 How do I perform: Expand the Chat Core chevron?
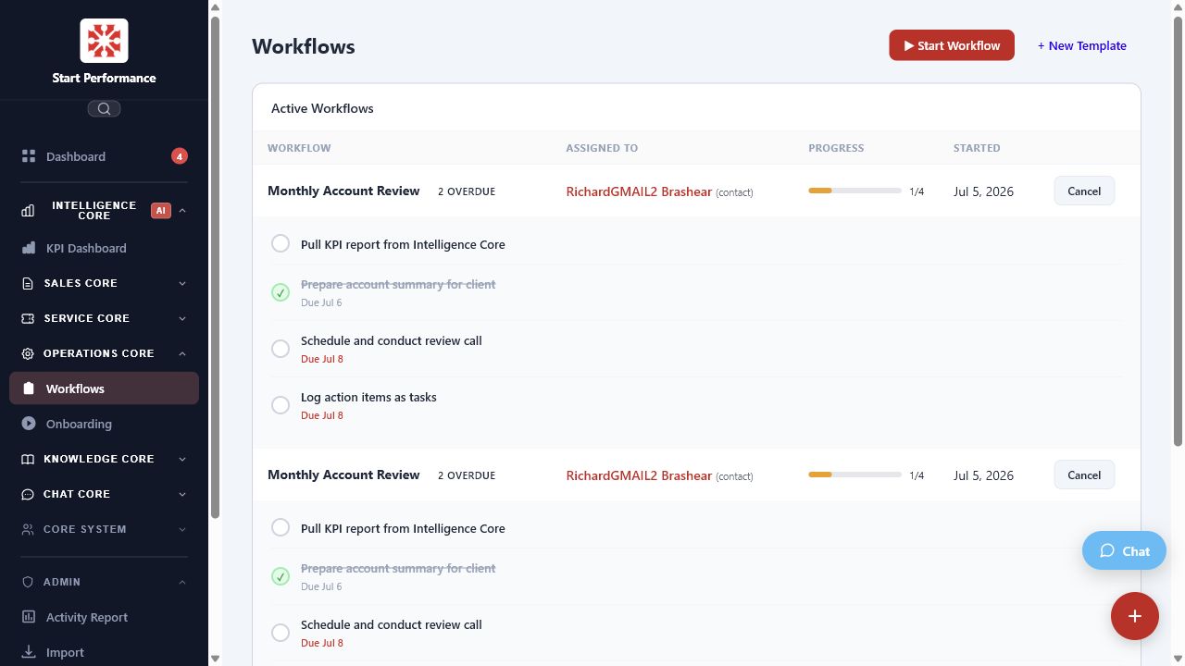pyautogui.click(x=182, y=494)
